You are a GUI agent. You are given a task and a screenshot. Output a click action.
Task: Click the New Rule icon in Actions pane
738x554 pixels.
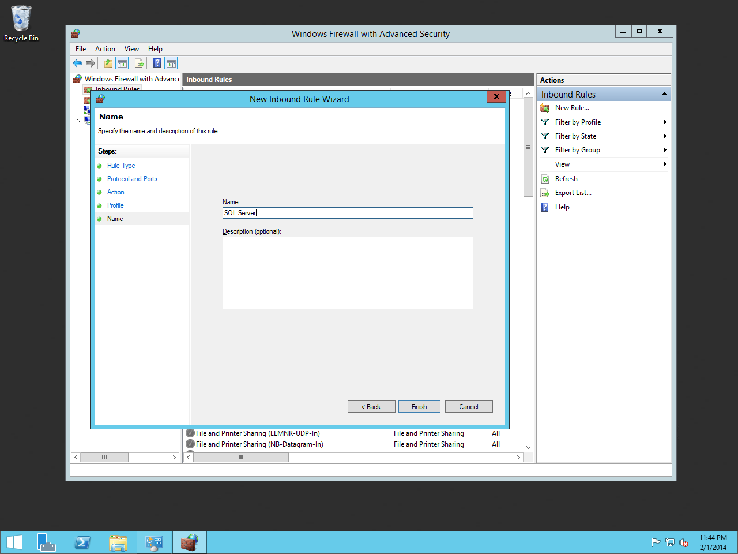coord(545,108)
